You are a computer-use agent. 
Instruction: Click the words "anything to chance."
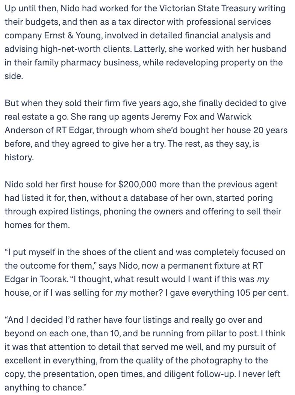(x=45, y=387)
